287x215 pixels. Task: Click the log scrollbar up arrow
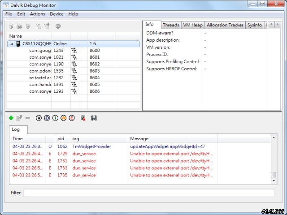click(274, 138)
